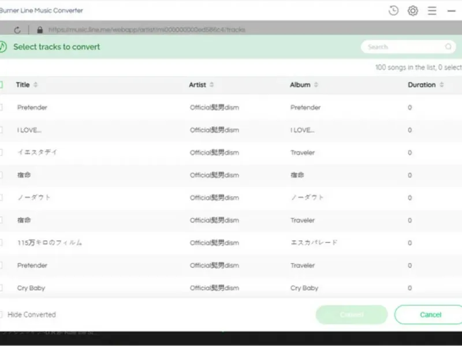Click the Select tracks to convert heading
Screen dimensions: 462x346
coord(57,47)
